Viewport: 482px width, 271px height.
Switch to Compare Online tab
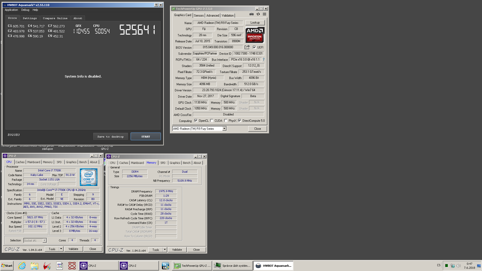click(55, 18)
